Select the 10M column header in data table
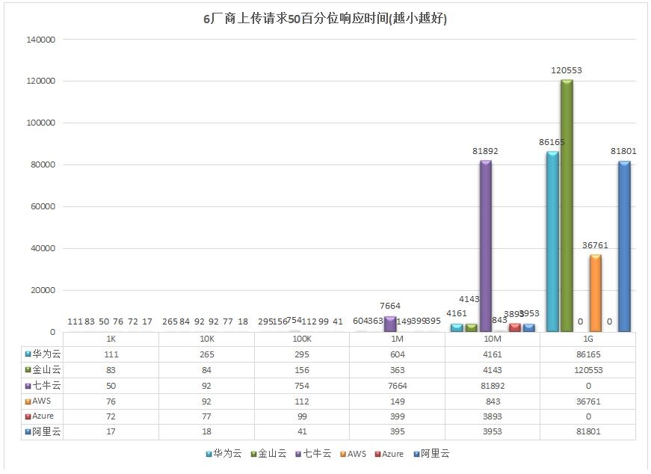This screenshot has width=651, height=474. click(493, 339)
